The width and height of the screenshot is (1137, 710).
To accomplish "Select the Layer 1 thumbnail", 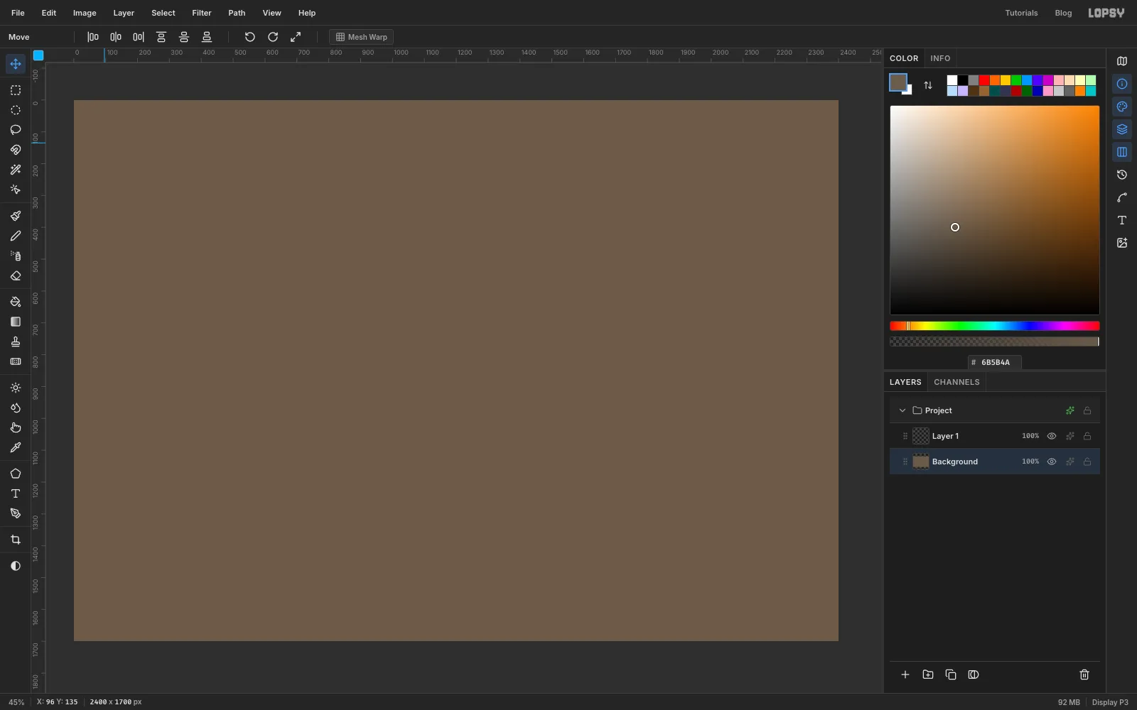I will [921, 436].
